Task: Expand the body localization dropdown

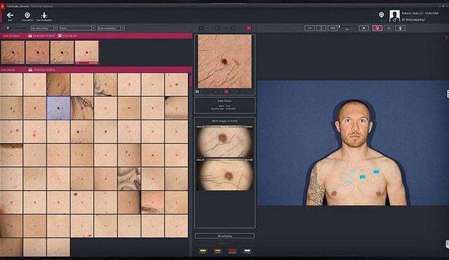Action: [111, 28]
